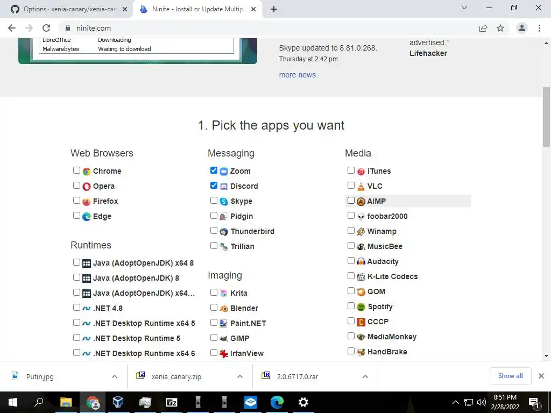Expand options for xenia_canary.zip download
This screenshot has height=413, width=551.
click(240, 376)
